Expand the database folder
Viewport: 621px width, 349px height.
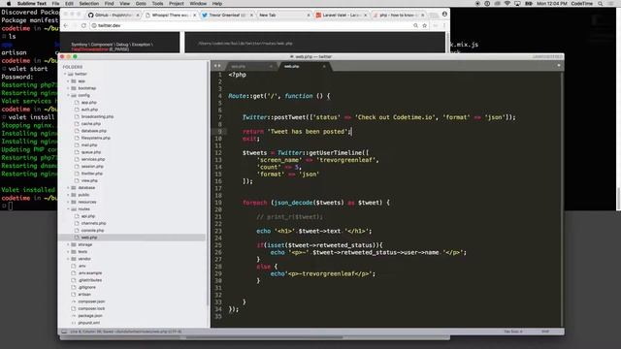[68, 187]
